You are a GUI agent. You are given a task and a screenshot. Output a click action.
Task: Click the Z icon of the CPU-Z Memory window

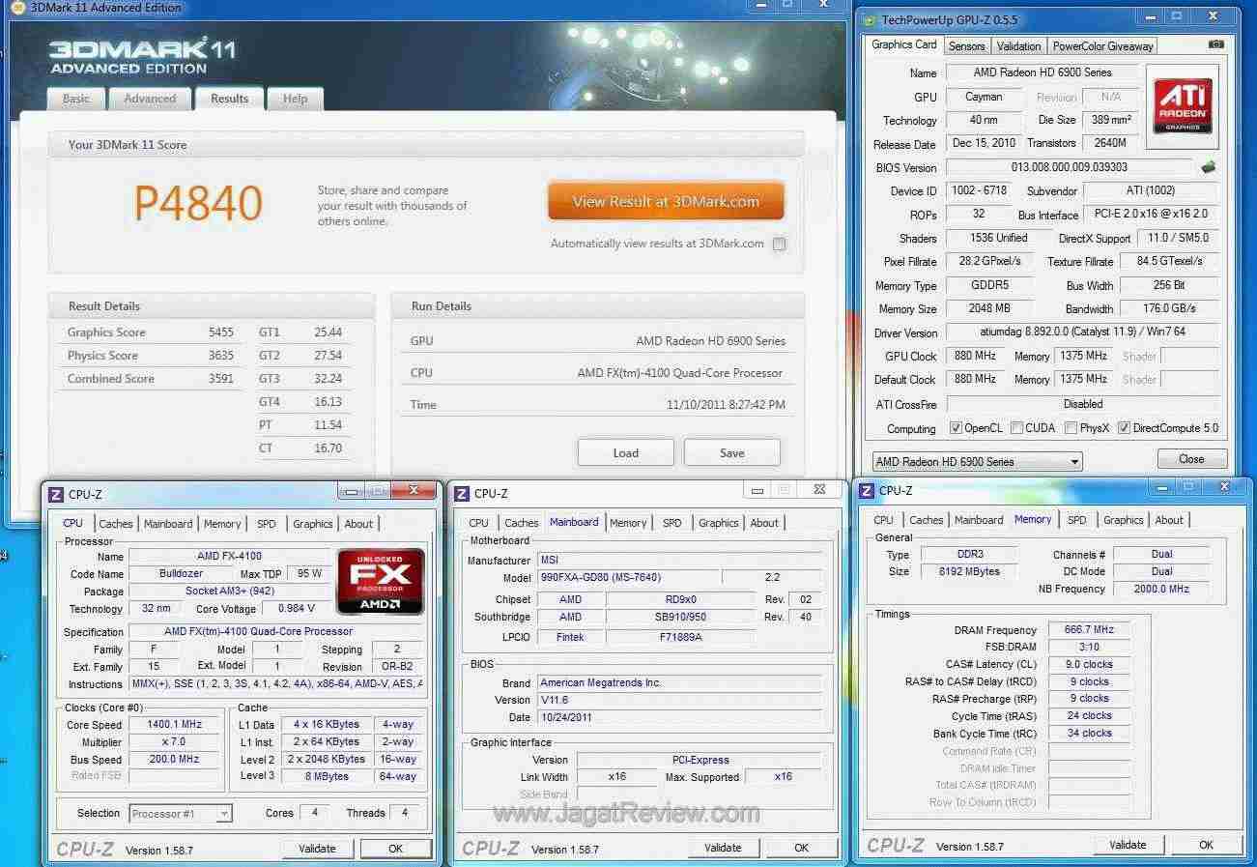tap(867, 491)
